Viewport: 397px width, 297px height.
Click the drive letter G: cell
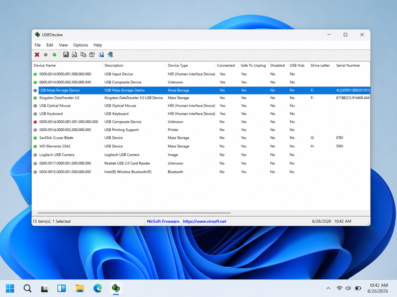(x=313, y=138)
